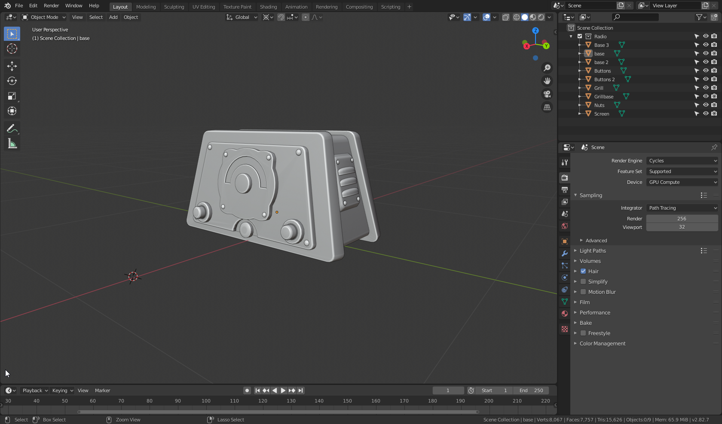Open the Render menu
The width and height of the screenshot is (722, 424).
[x=51, y=6]
